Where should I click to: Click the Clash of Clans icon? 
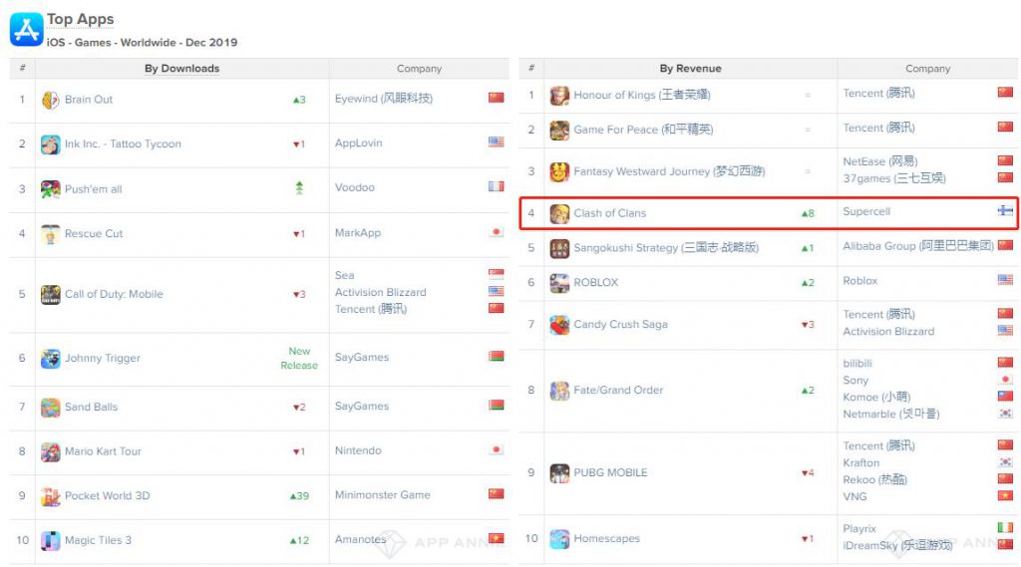coord(559,213)
